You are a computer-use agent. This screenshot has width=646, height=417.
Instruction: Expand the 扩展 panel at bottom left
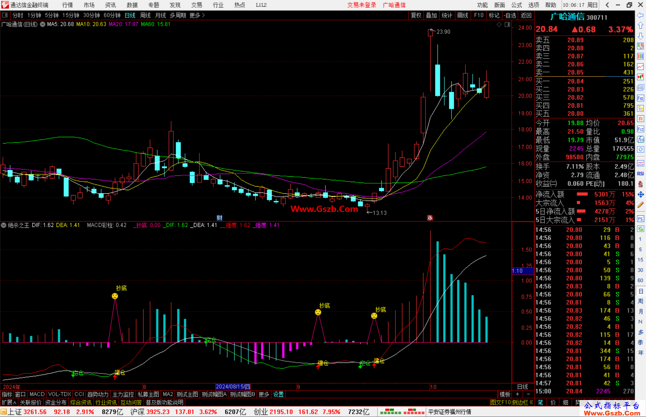9,402
